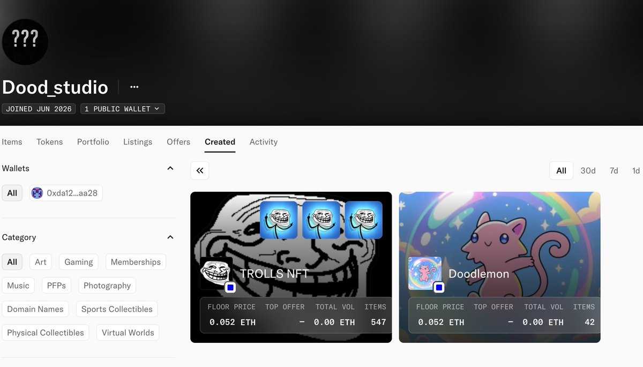
Task: Filter by PFPs category
Action: tap(56, 286)
